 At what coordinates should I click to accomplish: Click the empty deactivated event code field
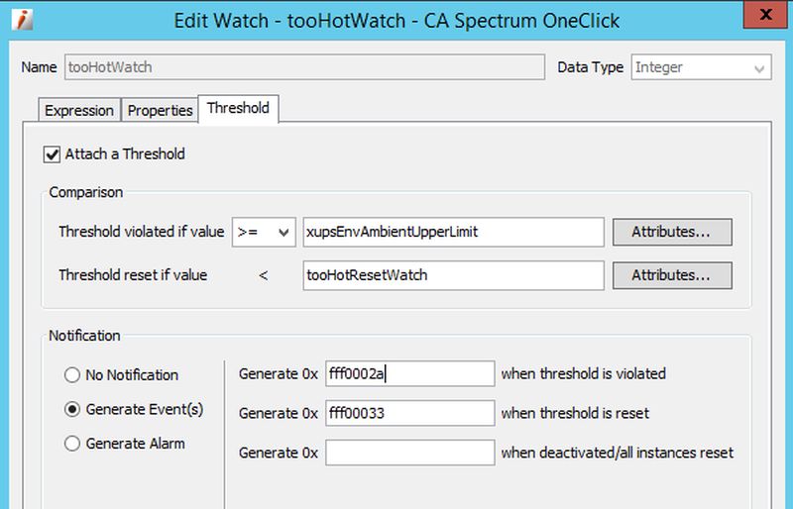409,453
